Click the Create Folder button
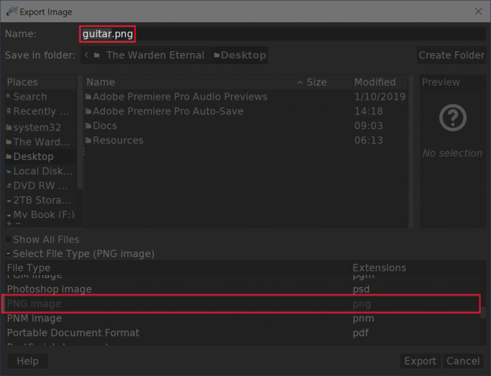The width and height of the screenshot is (491, 376). click(451, 56)
